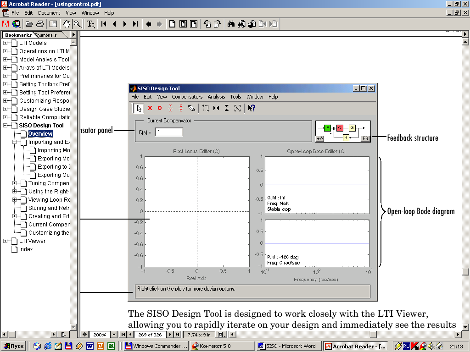Click status bar next page arrow
Viewport: 470px width, 352px height.
click(x=170, y=335)
